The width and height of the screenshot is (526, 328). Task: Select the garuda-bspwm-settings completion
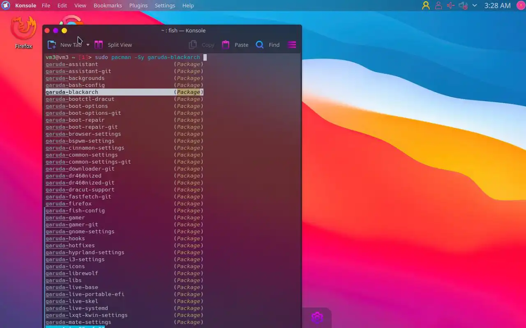[125, 141]
